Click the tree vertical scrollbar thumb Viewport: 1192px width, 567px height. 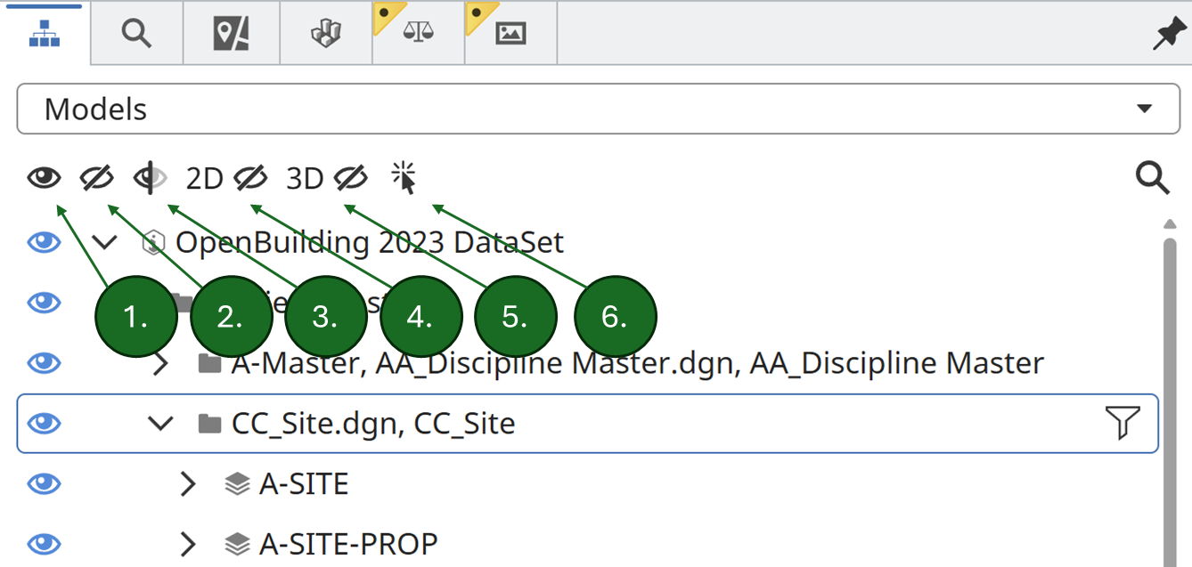(x=1171, y=401)
